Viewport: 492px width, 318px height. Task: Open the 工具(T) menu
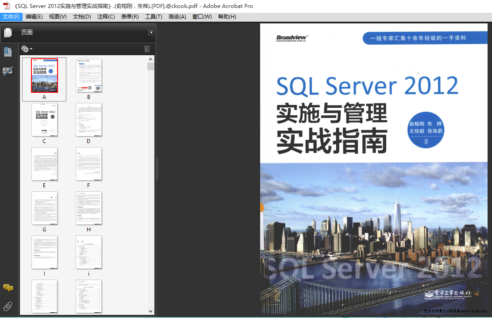(x=154, y=17)
